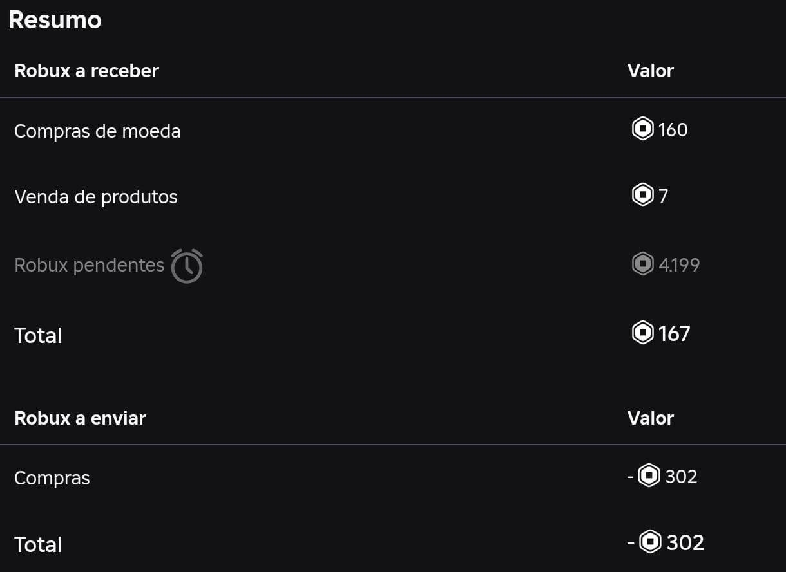Click the gray Robux icon beside 4.199
The image size is (786, 572).
point(642,264)
